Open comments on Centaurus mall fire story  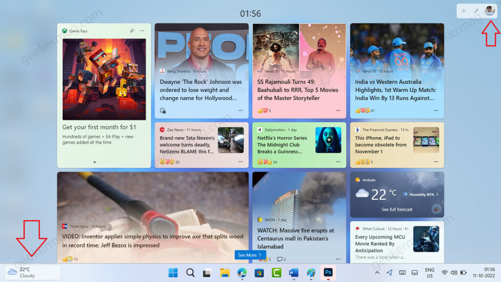click(281, 259)
